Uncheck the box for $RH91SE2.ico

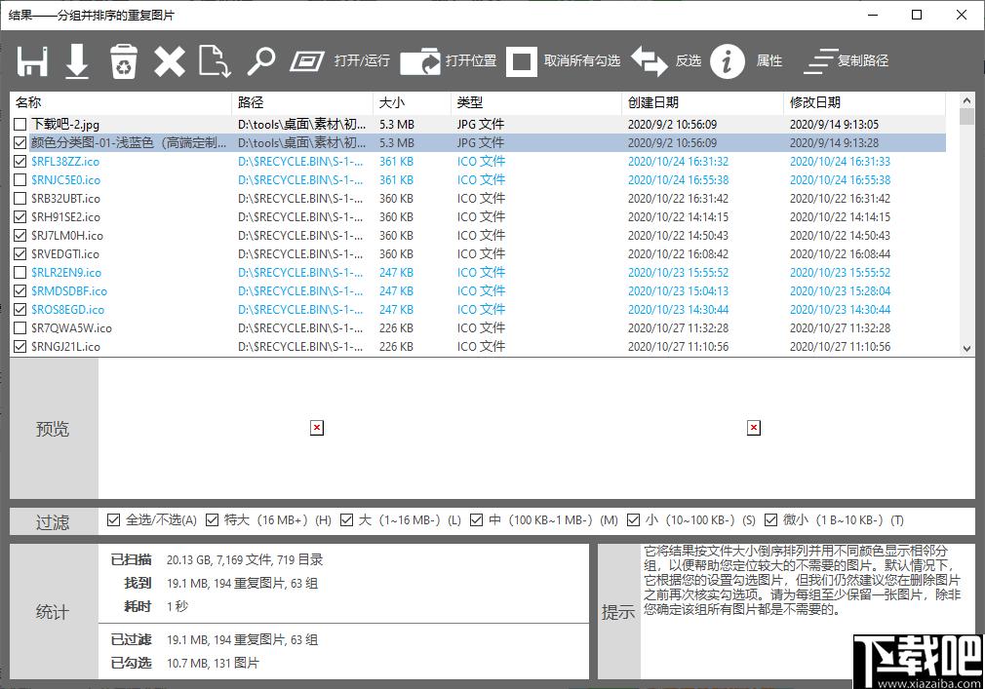click(20, 216)
